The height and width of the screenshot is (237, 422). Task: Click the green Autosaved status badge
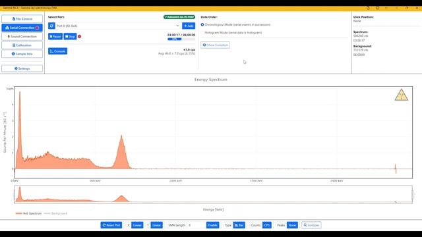point(179,17)
